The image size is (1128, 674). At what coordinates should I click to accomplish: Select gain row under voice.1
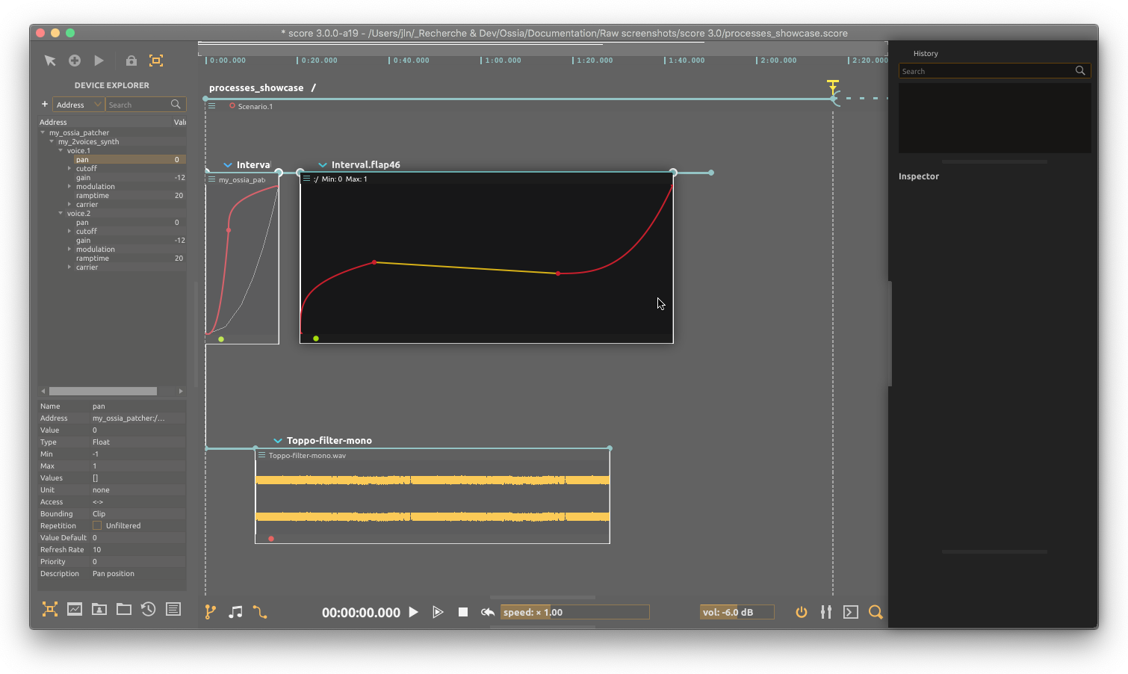(112, 177)
